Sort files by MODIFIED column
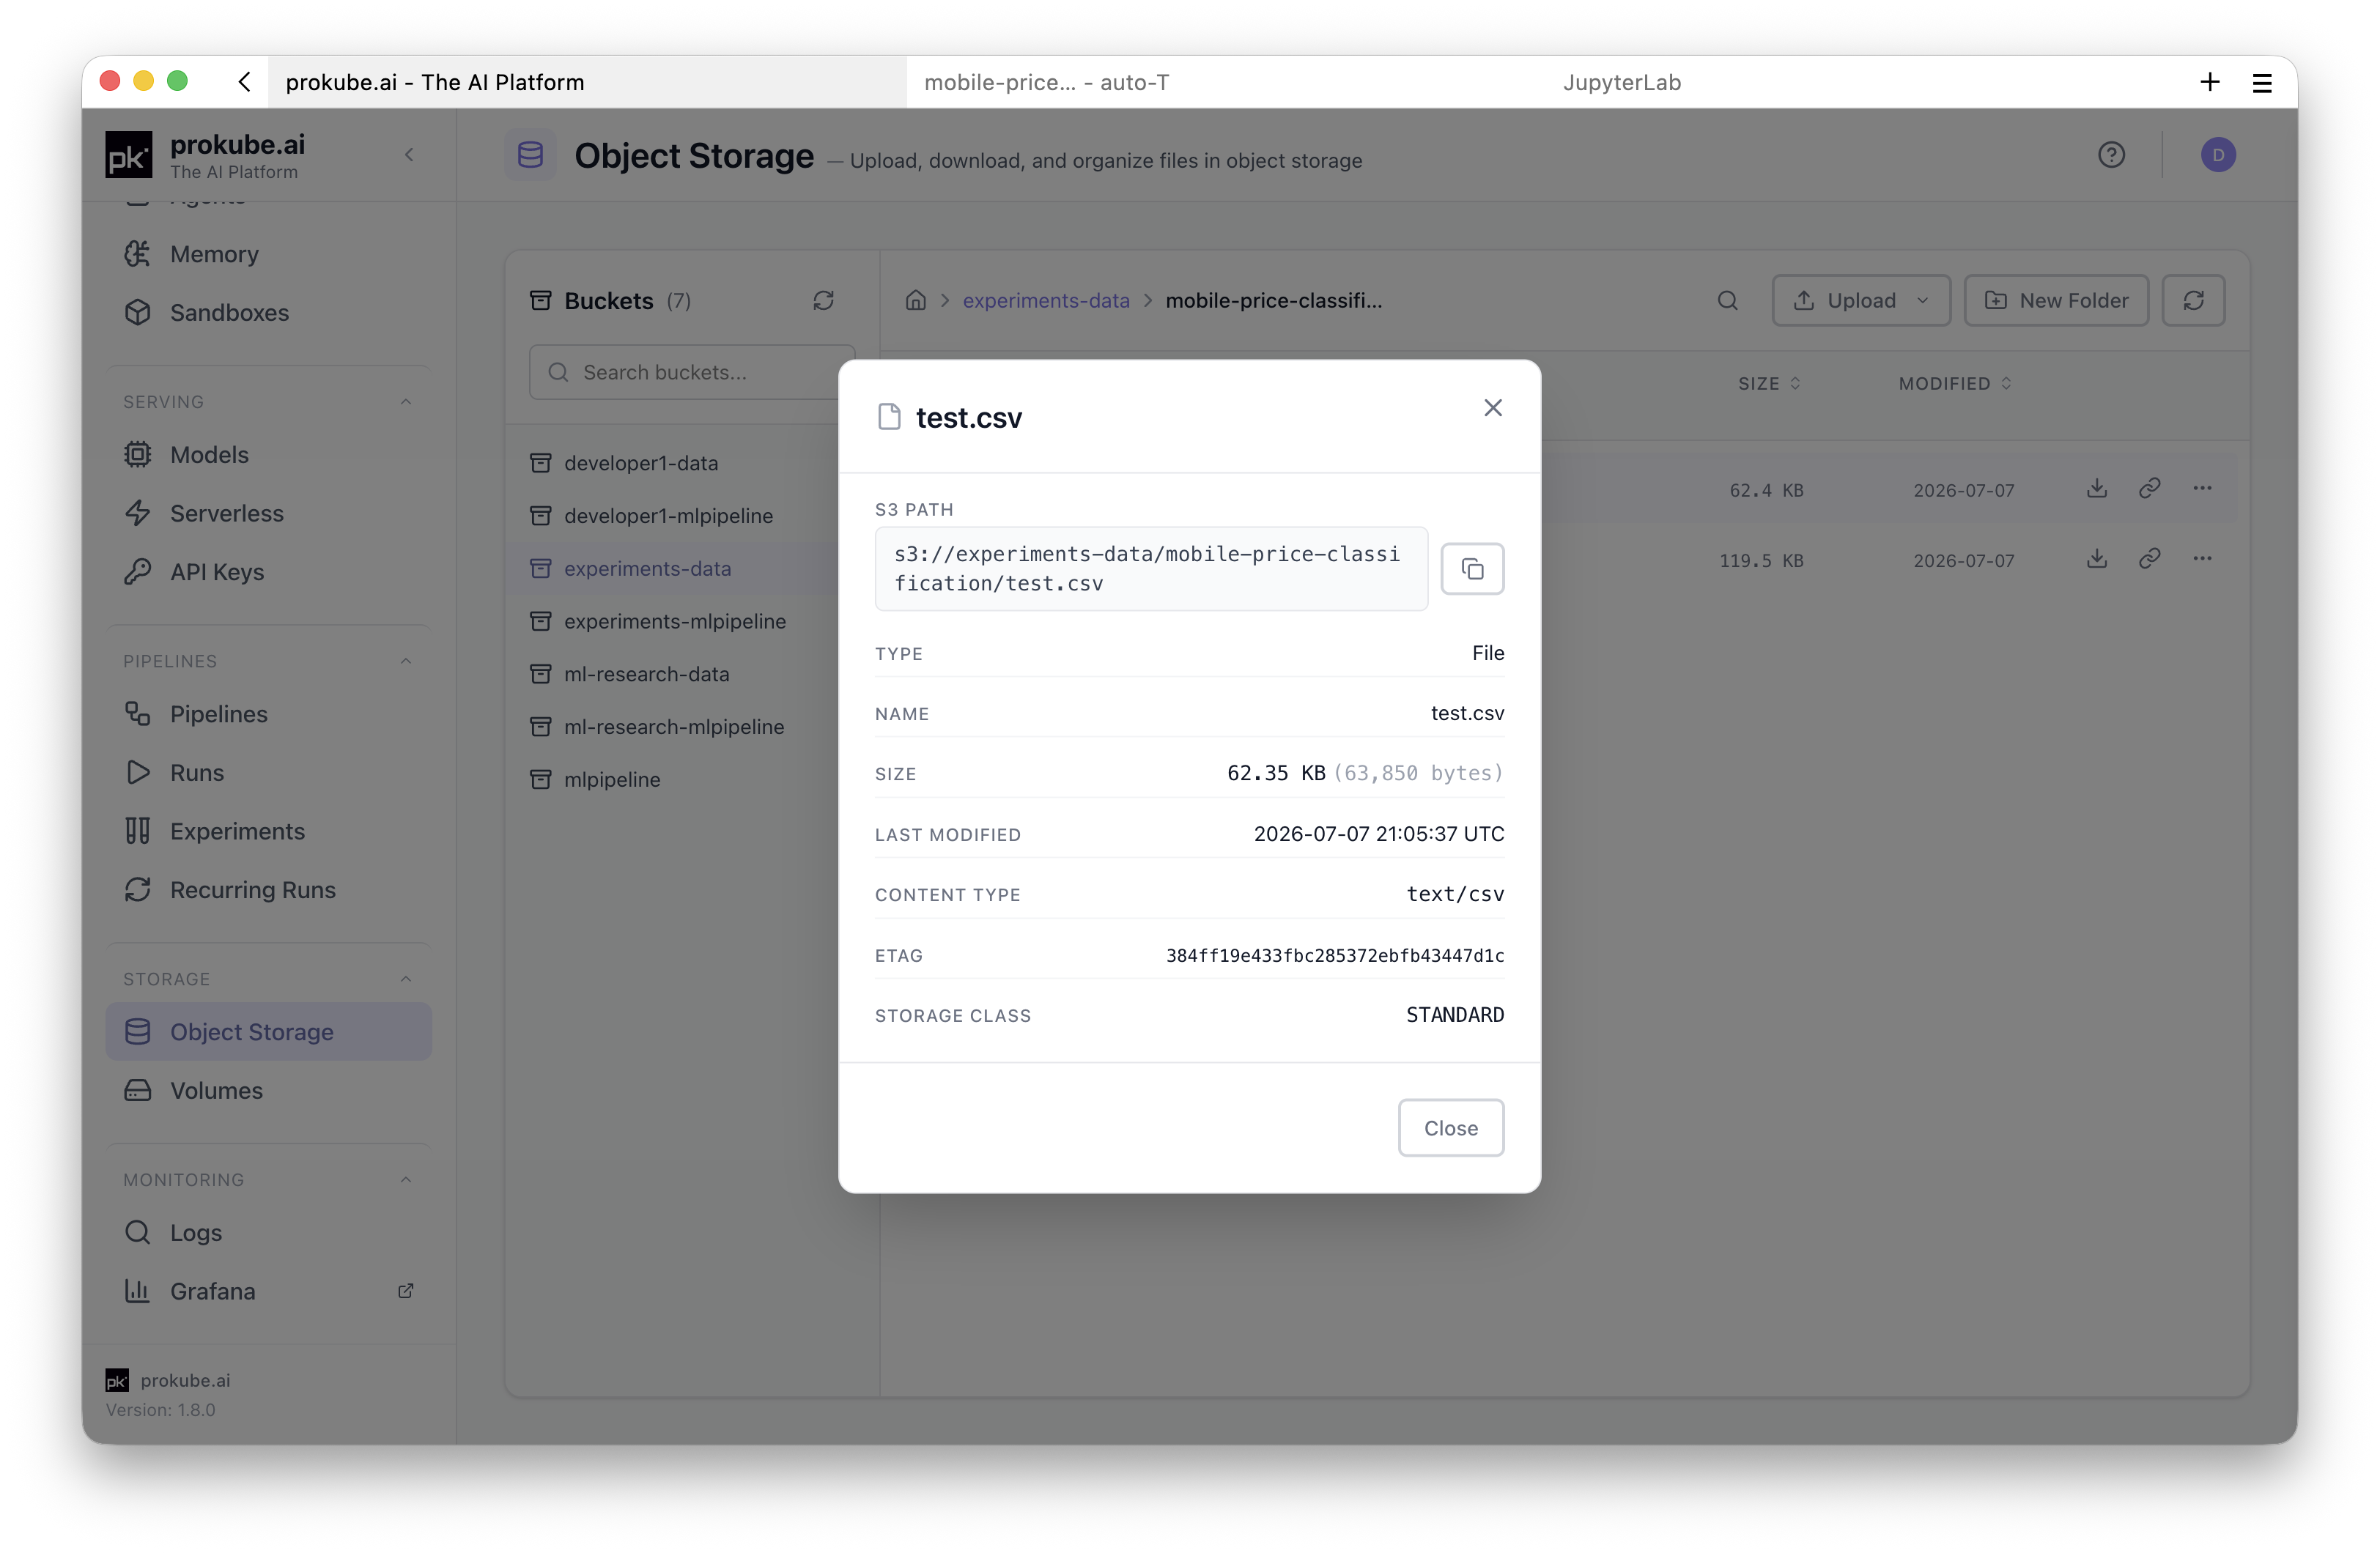 [1954, 384]
